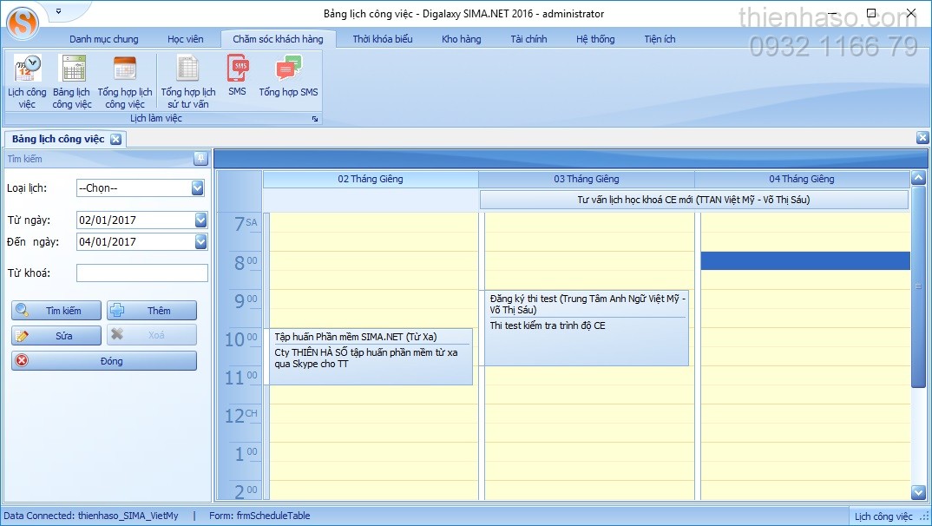Click the Thêm button
The height and width of the screenshot is (526, 932).
coord(152,311)
